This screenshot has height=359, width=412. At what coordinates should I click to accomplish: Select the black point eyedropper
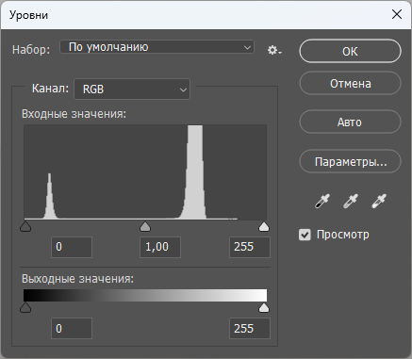click(322, 202)
